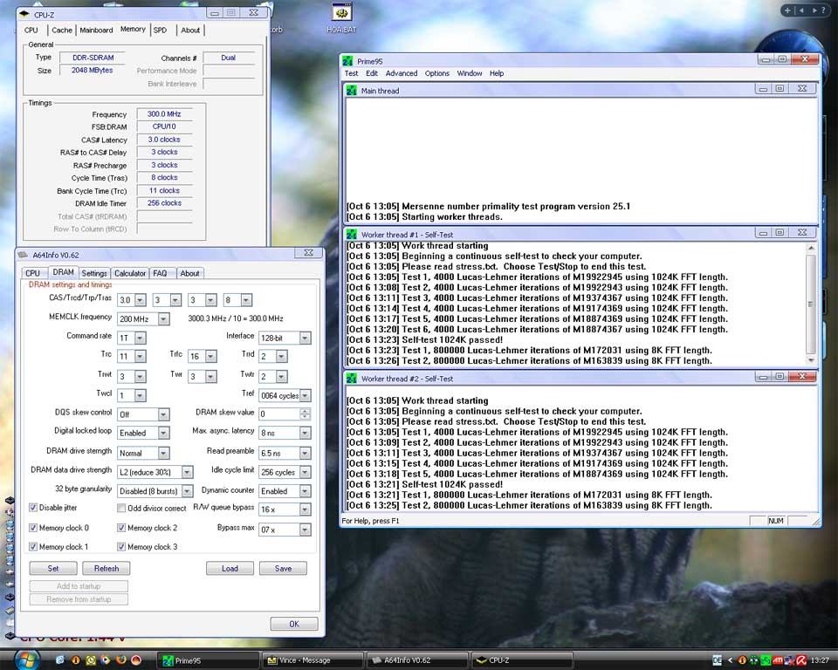Show hidden tray icons arrow
The image size is (838, 670).
[x=730, y=660]
